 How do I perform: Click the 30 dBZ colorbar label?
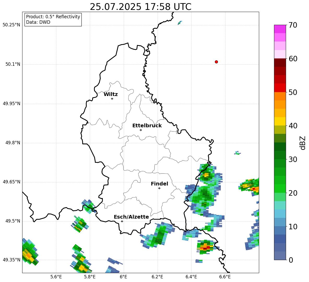click(x=293, y=159)
